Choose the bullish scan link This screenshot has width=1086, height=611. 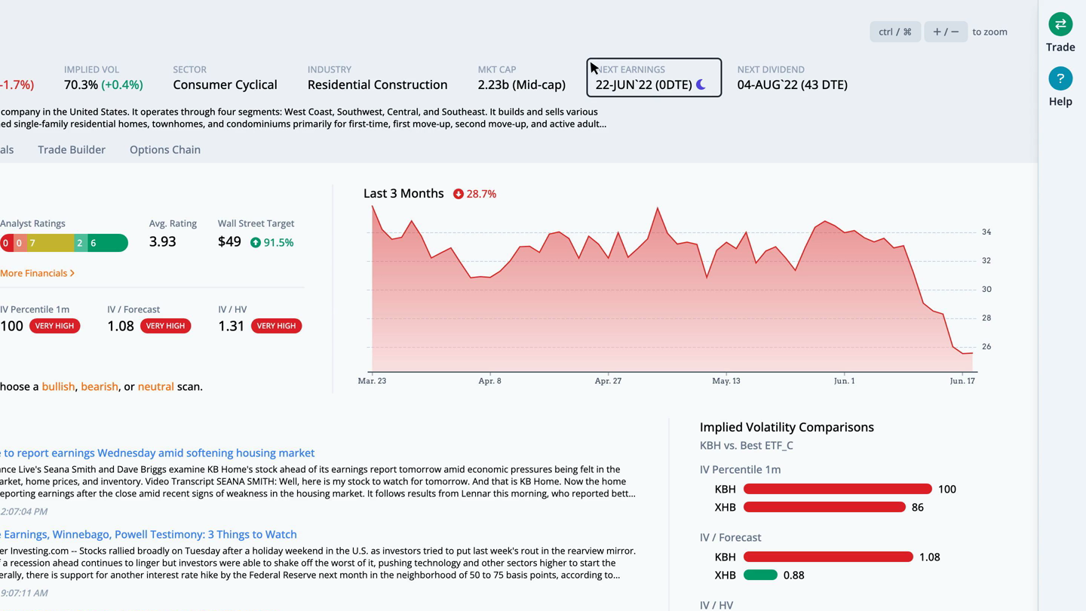(x=58, y=386)
